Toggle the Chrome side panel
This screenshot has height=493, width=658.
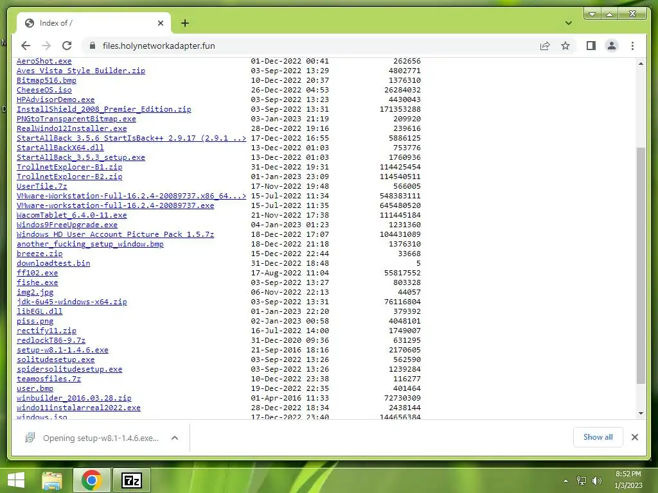click(591, 46)
